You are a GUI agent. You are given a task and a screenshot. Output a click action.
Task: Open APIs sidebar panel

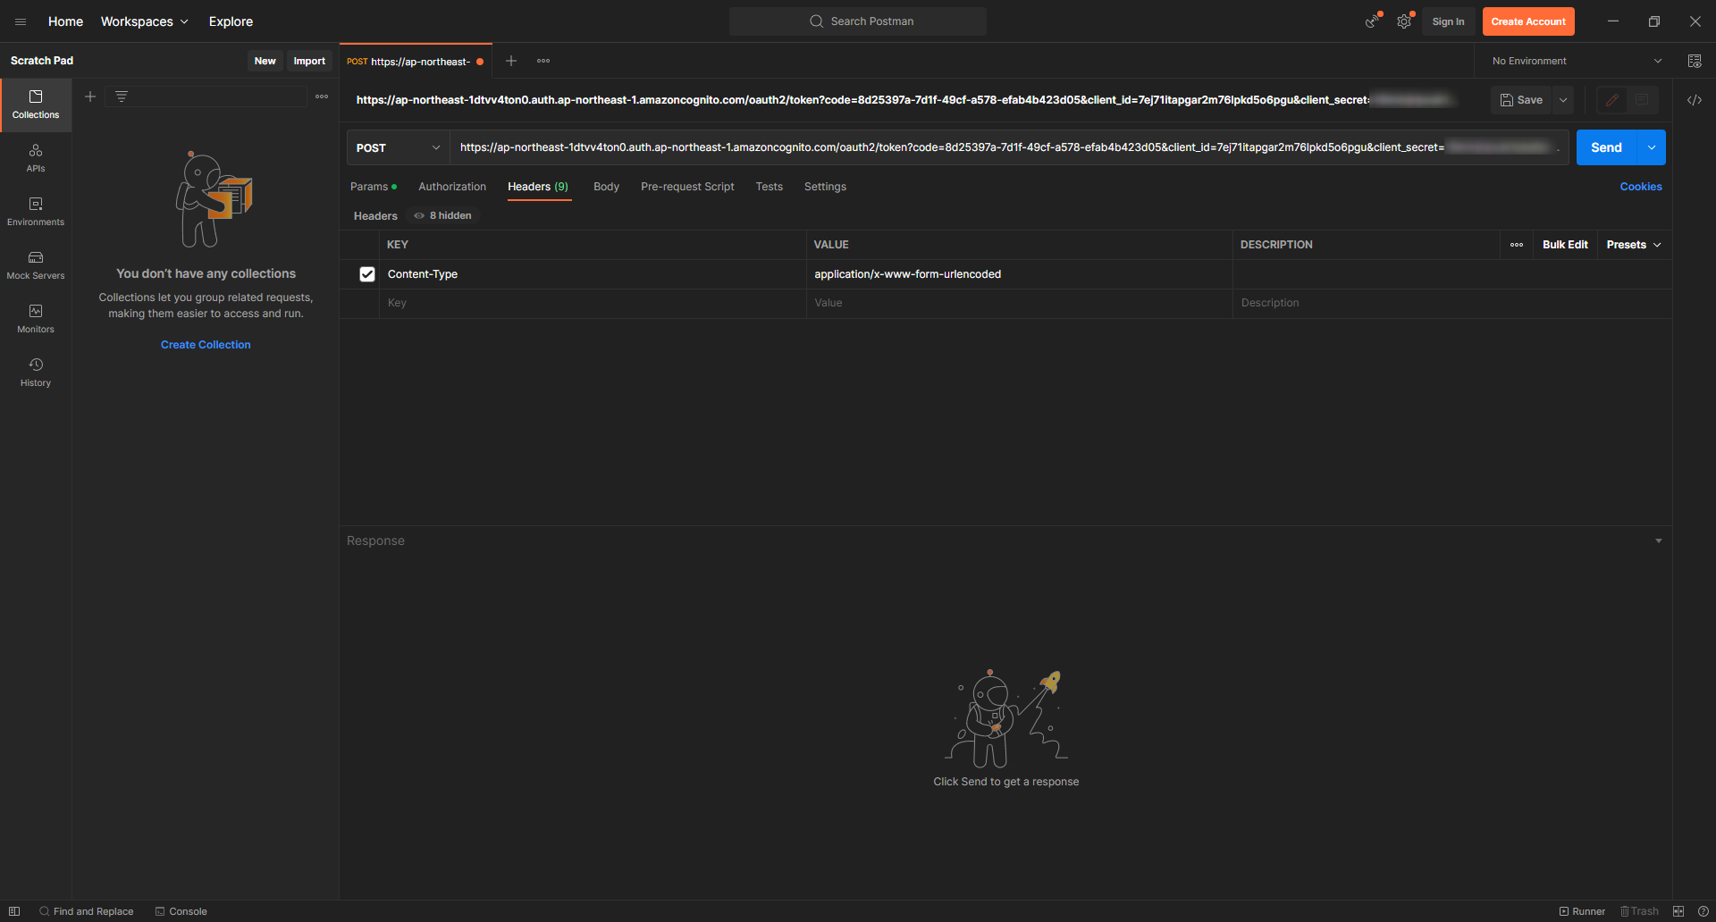click(36, 158)
